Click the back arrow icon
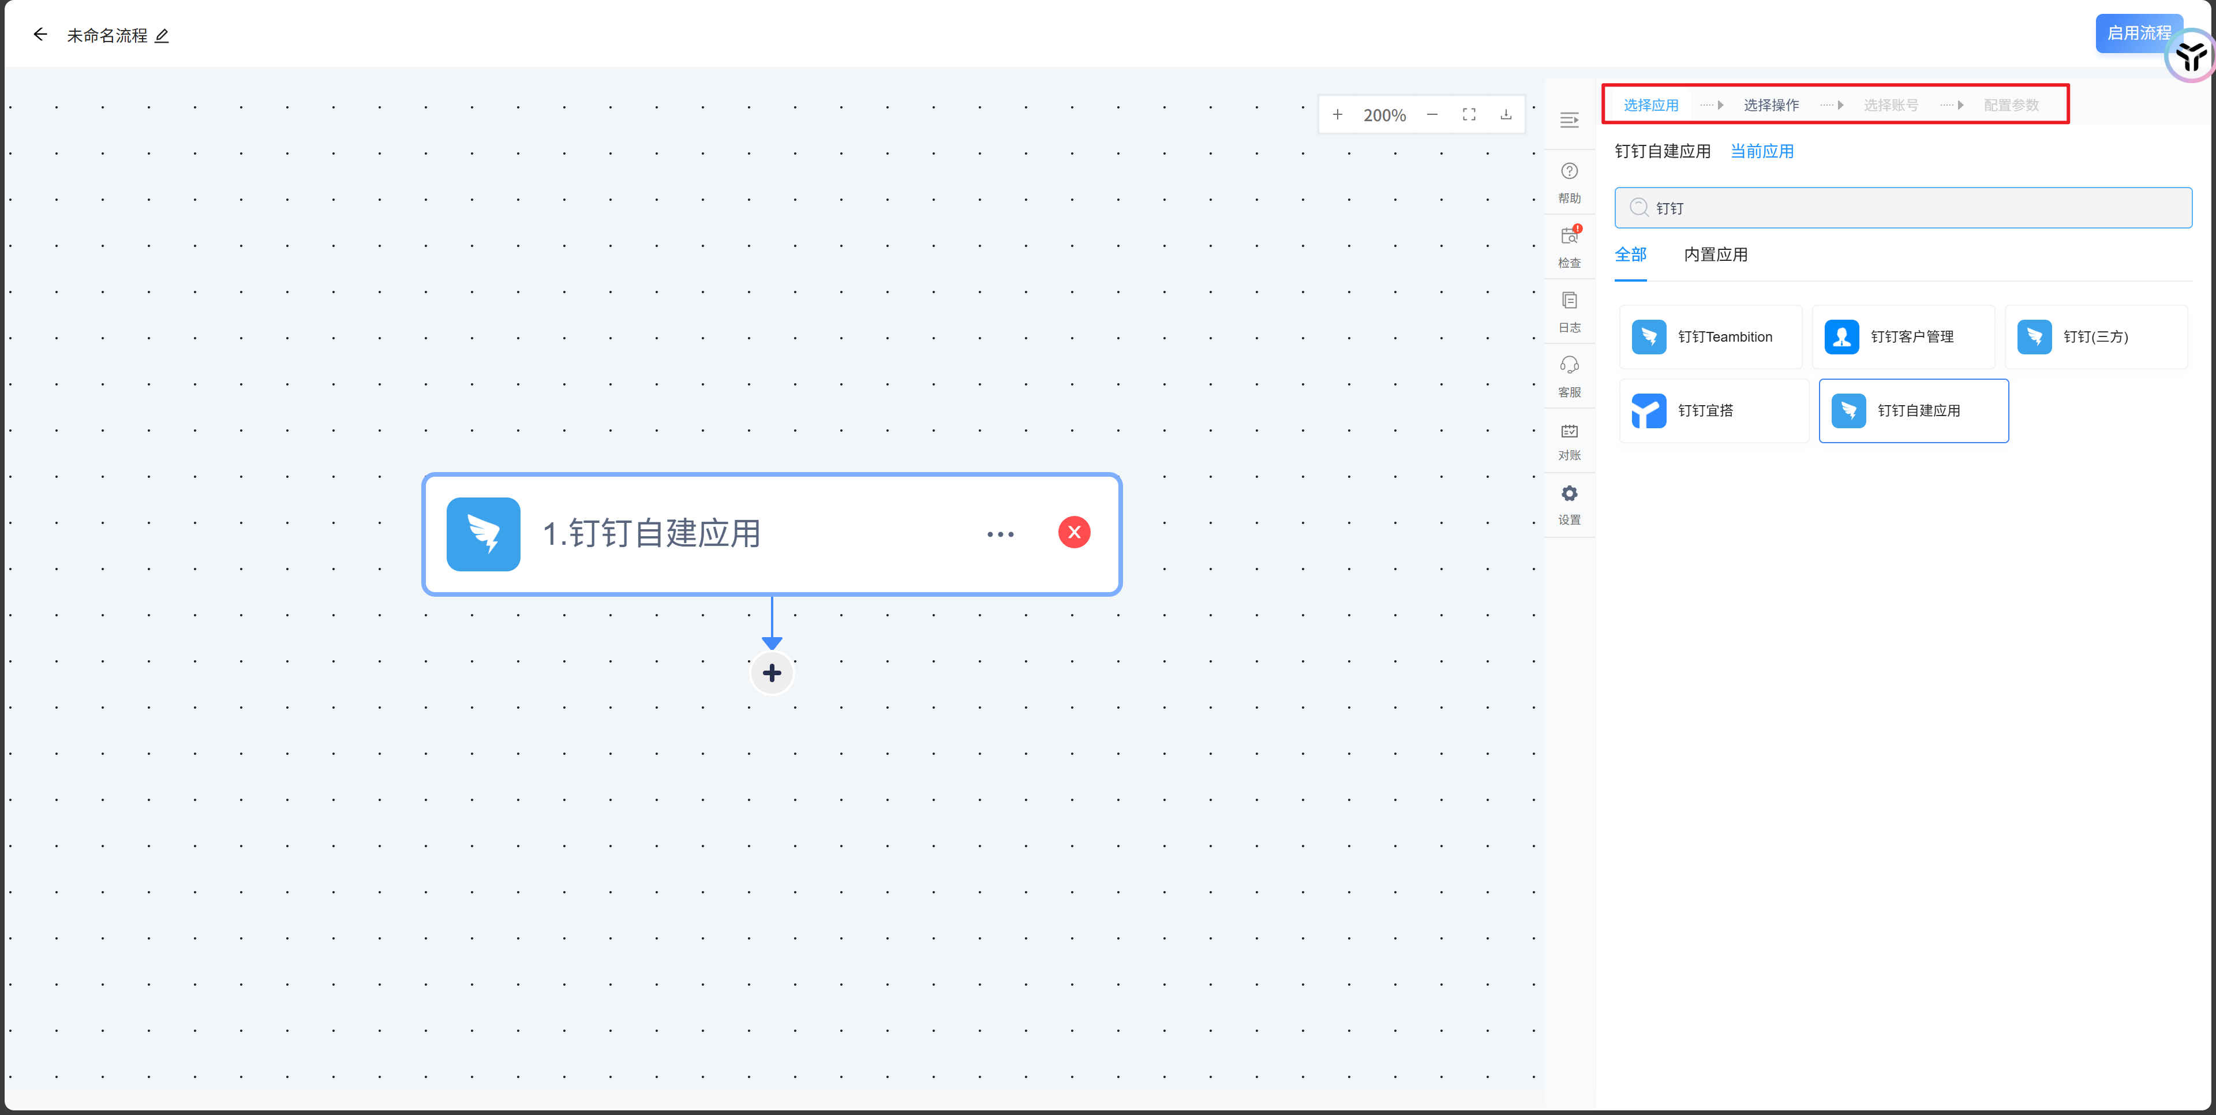Image resolution: width=2216 pixels, height=1115 pixels. [x=40, y=35]
